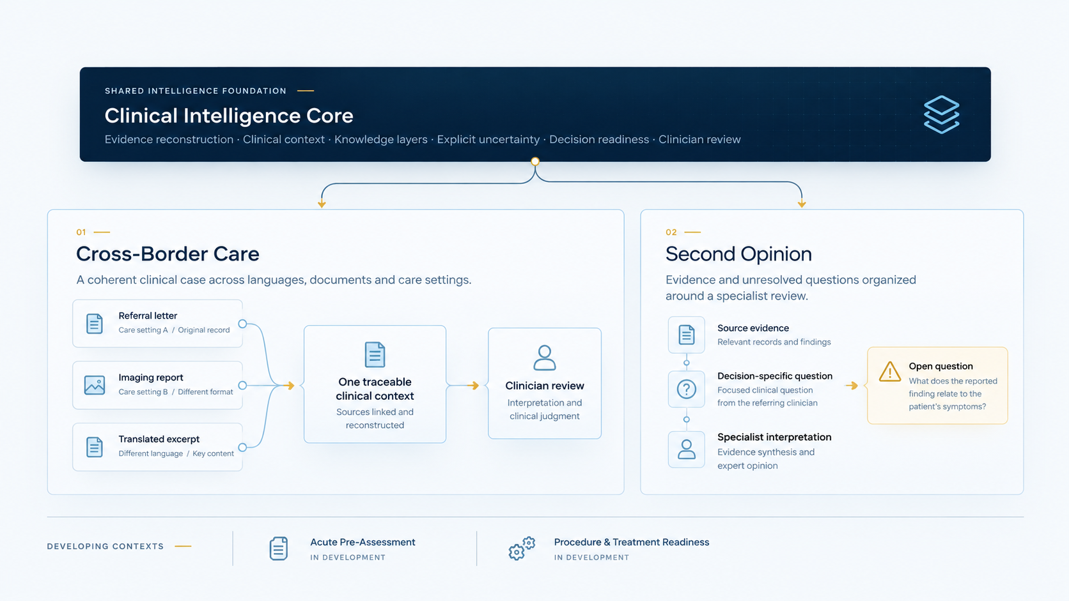Click the Acute Pre-Assessment label
Image resolution: width=1069 pixels, height=601 pixels.
click(x=363, y=542)
